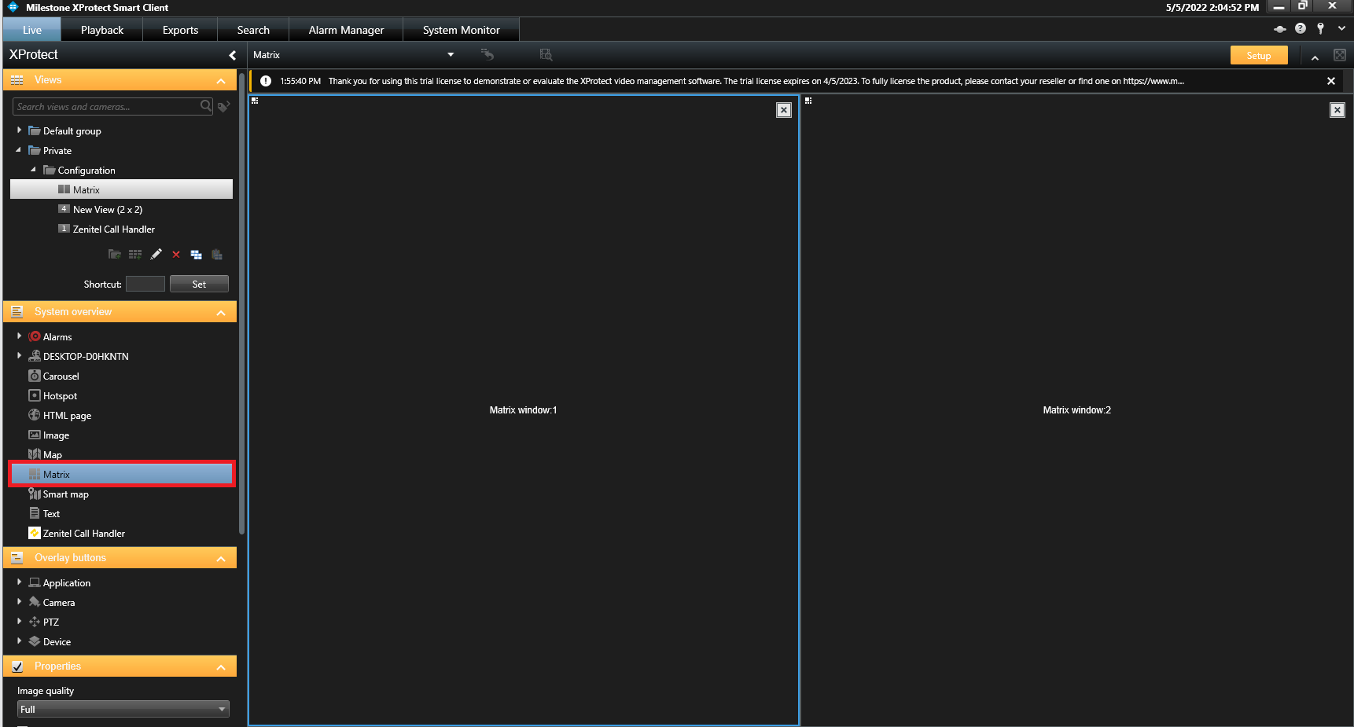This screenshot has height=727, width=1354.
Task: Open the Alarm Manager tab
Action: point(346,30)
